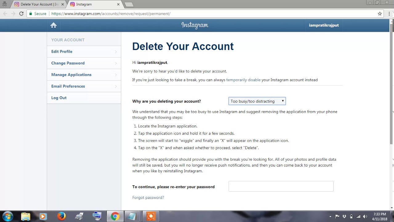Viewport: 394px width, 222px height.
Task: Switch to Chrome in the taskbar
Action: (115, 216)
